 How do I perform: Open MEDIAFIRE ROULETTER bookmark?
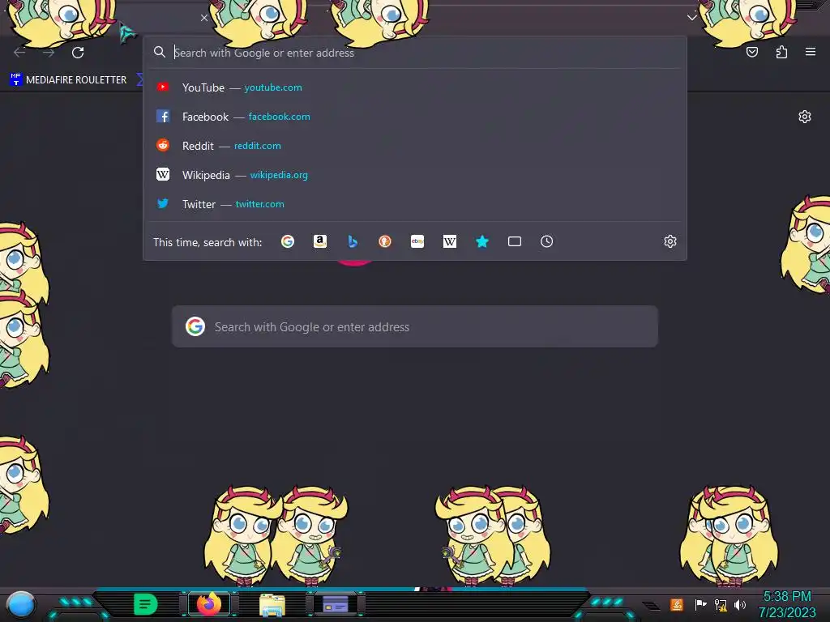(x=68, y=80)
